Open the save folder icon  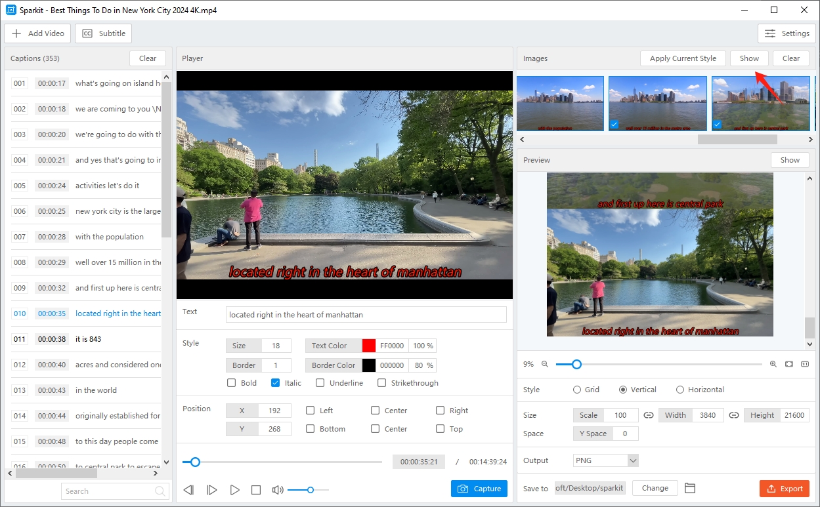pyautogui.click(x=689, y=488)
